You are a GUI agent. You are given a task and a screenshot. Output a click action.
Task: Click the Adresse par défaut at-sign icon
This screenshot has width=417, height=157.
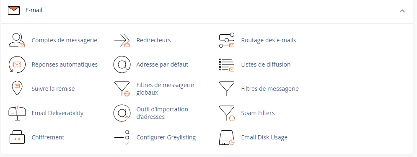(x=122, y=64)
